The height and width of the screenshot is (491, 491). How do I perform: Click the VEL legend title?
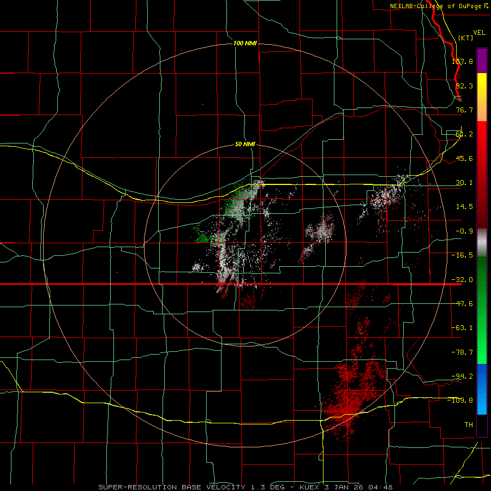[479, 33]
